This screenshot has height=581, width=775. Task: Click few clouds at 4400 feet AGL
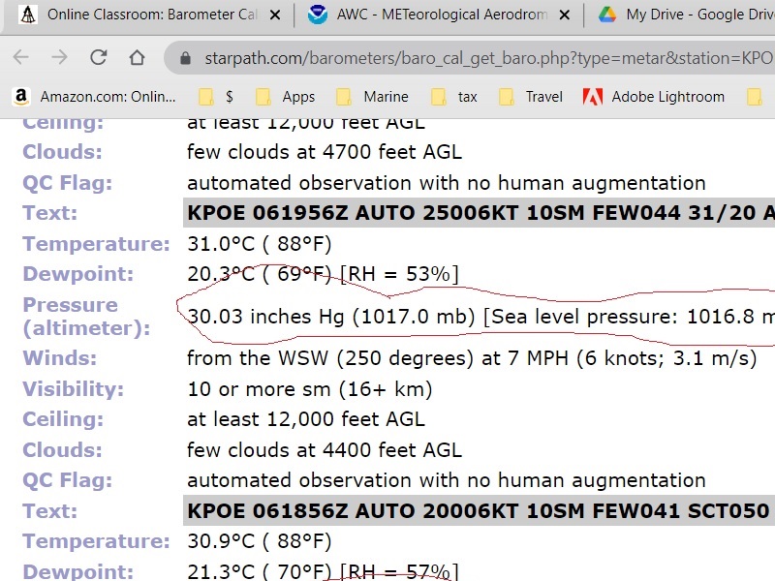[325, 450]
